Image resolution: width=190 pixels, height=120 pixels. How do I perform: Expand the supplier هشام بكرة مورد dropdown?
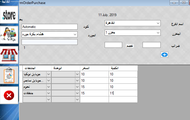(x=75, y=35)
